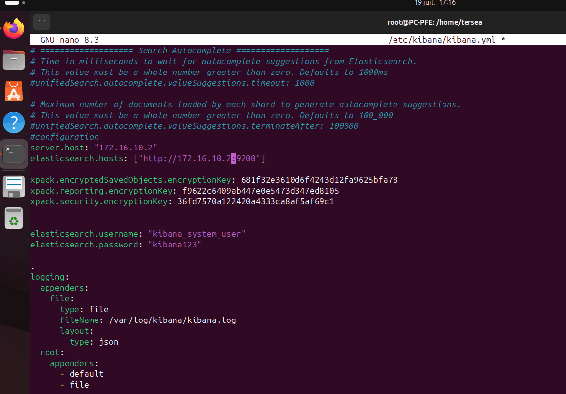Place cursor on the terminateAfter: 100000 line

point(194,126)
